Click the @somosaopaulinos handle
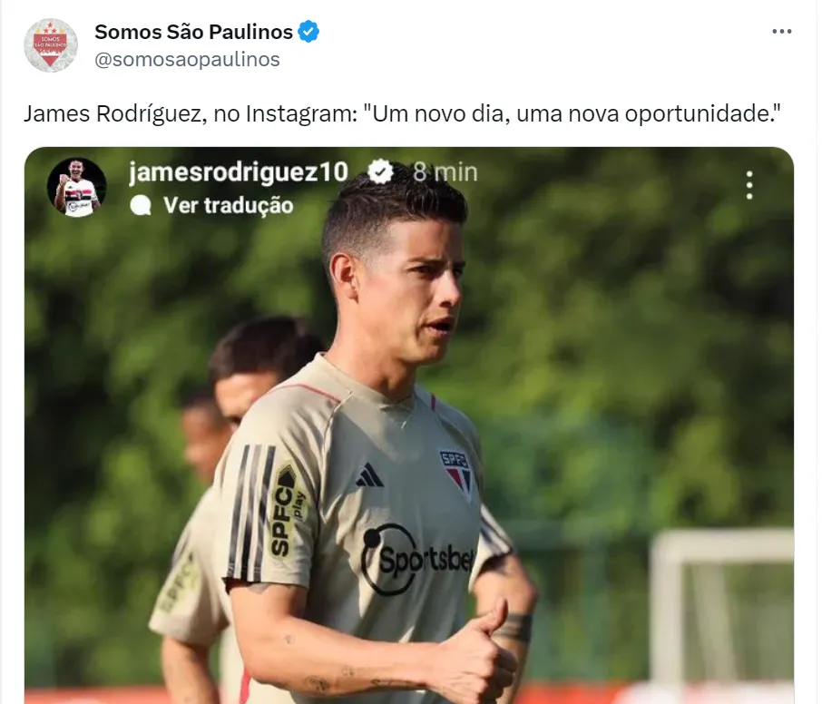Viewport: 822px width, 704px height. [187, 59]
